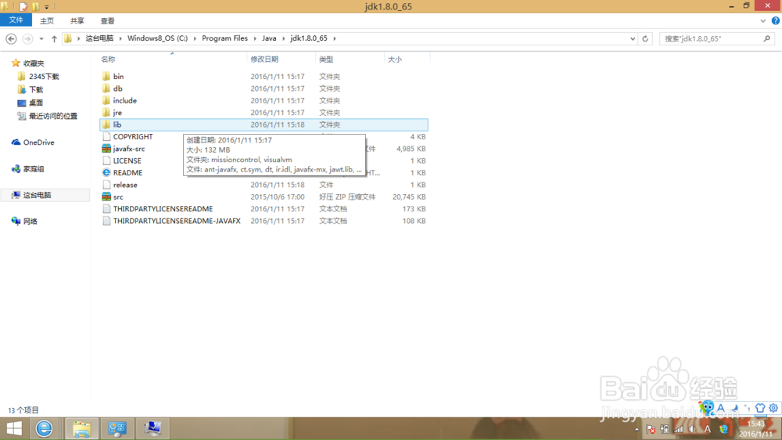Image resolution: width=782 pixels, height=440 pixels.
Task: Click the Properties quick access toolbar icon
Action: tap(23, 6)
